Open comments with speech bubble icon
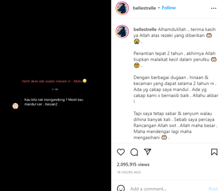Screen dimensions: 221x191 click(134, 152)
